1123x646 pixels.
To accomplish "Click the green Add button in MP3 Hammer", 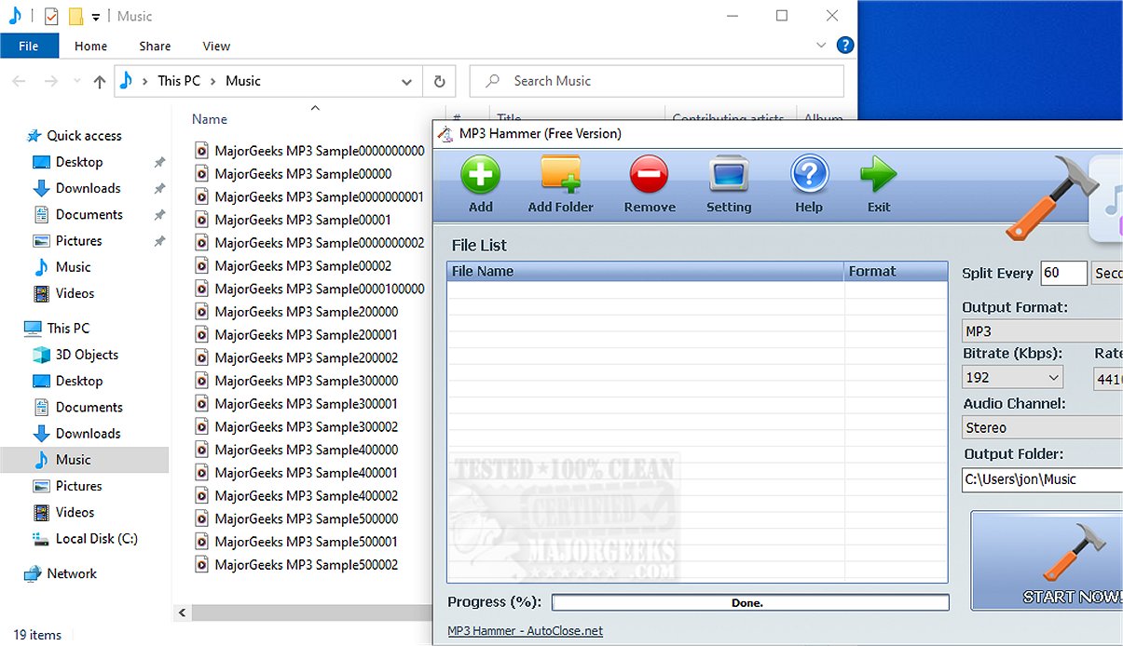I will pyautogui.click(x=481, y=184).
